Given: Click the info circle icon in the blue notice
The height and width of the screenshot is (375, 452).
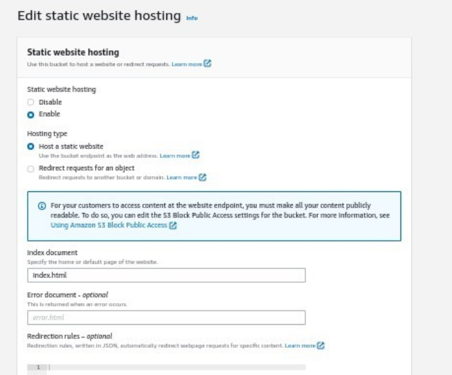Looking at the screenshot, I should (x=42, y=205).
